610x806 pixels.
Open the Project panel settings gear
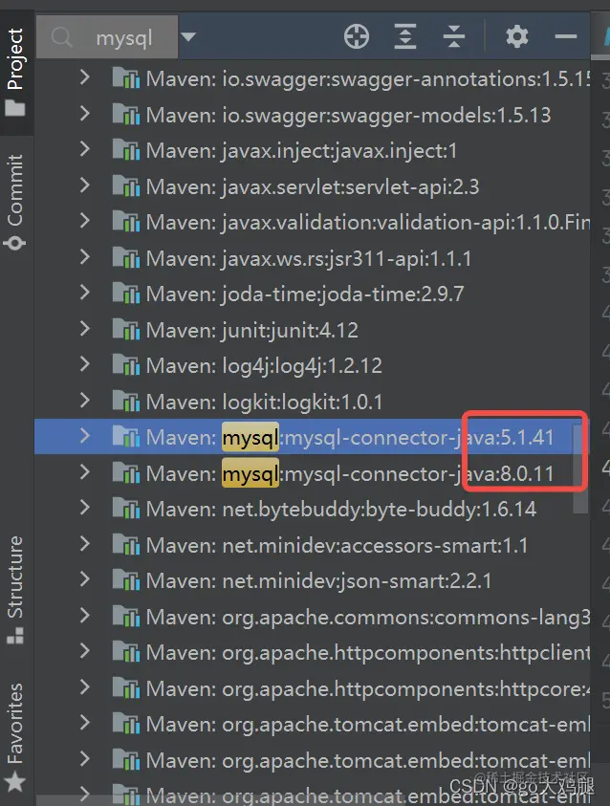pyautogui.click(x=517, y=37)
